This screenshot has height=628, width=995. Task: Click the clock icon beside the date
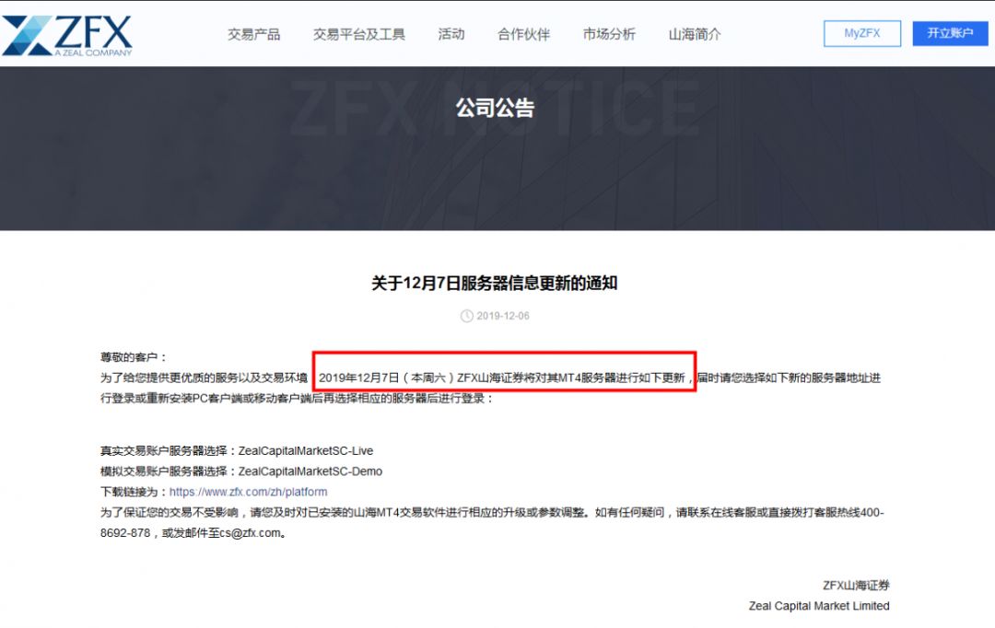coord(466,316)
